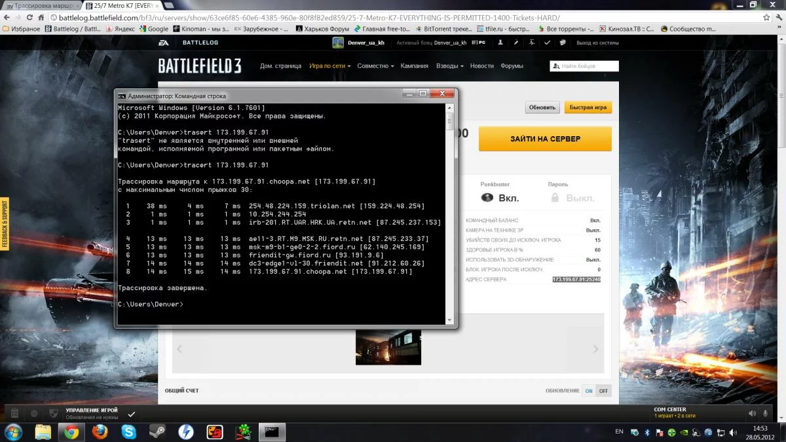The width and height of the screenshot is (786, 442).
Task: Click the system tray volume icon
Action: (734, 432)
